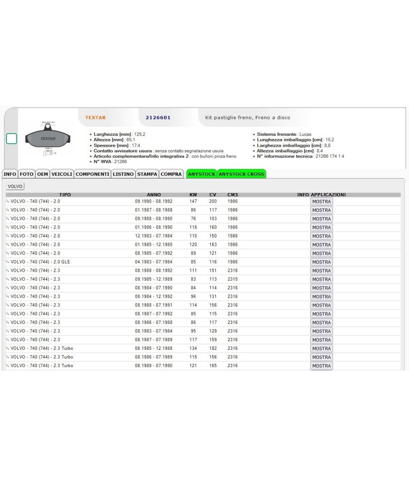Switch to the LISTINO tab
This screenshot has width=409, height=477.
coord(123,174)
